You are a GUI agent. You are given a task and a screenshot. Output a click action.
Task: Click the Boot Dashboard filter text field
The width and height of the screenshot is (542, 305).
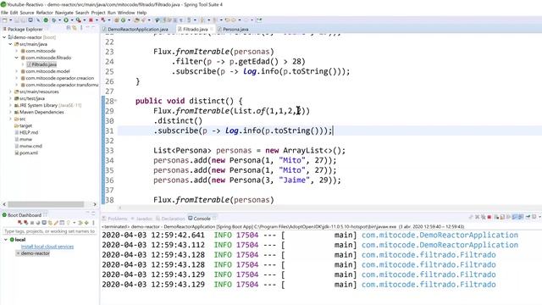click(49, 231)
